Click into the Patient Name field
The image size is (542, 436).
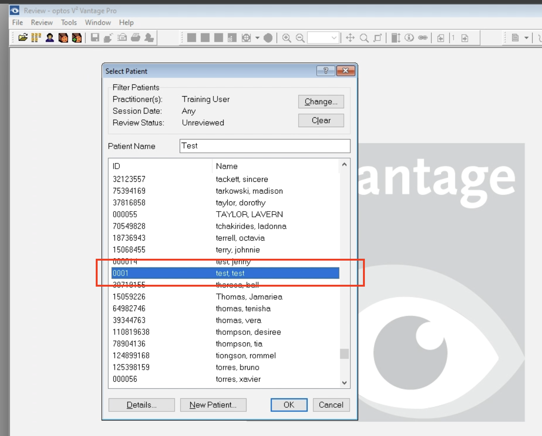pos(265,146)
